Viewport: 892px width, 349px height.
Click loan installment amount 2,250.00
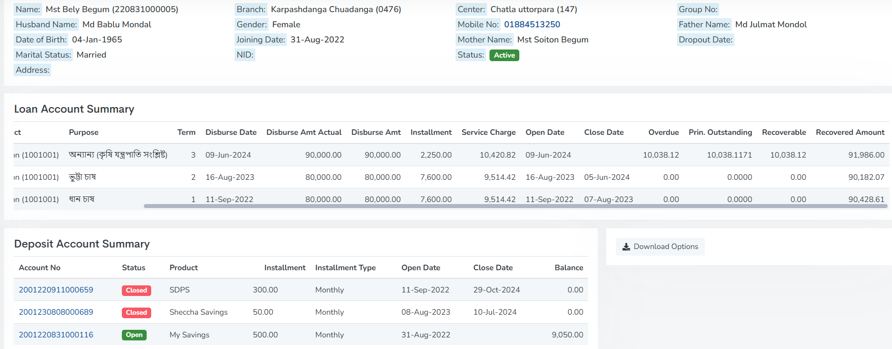436,155
